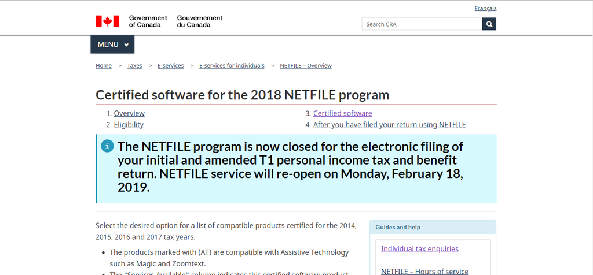Open Individual tax enquiries link

coord(420,249)
